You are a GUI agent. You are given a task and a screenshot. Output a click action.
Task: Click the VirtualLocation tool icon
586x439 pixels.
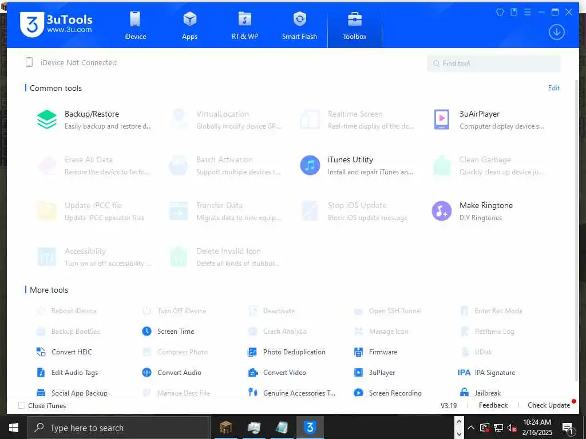click(179, 119)
